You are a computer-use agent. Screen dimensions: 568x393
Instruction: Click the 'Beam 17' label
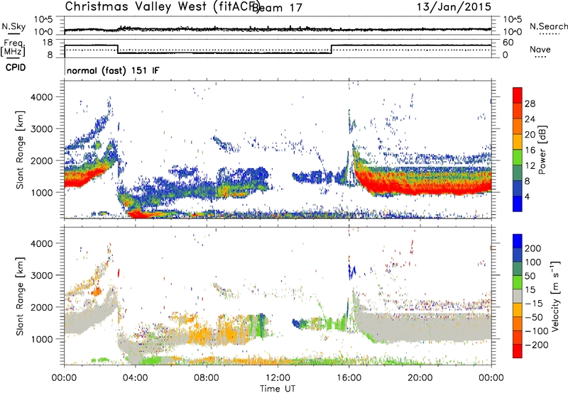(277, 8)
